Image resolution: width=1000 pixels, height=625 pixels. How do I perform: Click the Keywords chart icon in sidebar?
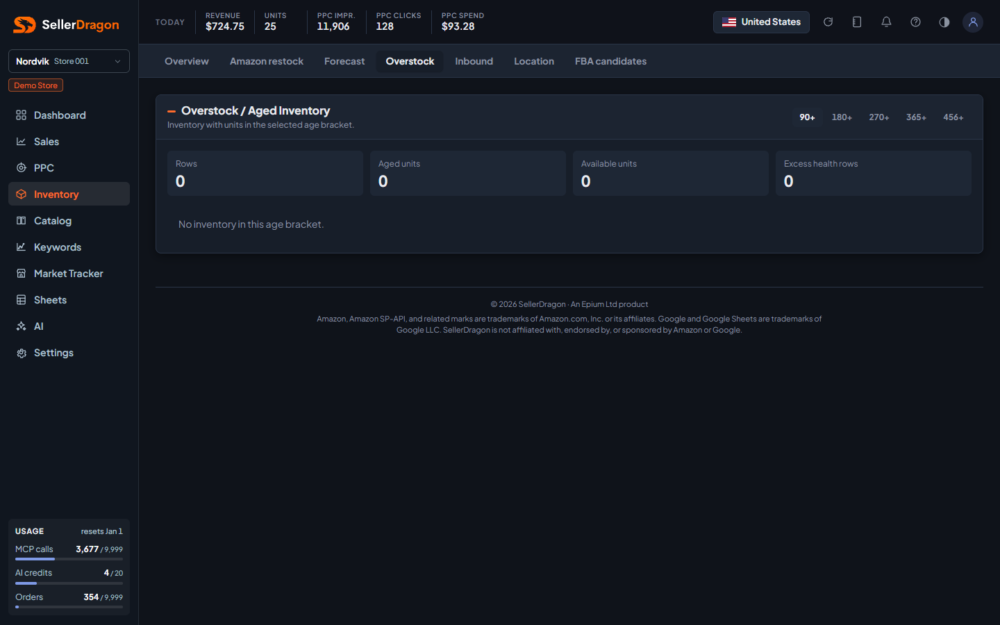click(x=22, y=247)
